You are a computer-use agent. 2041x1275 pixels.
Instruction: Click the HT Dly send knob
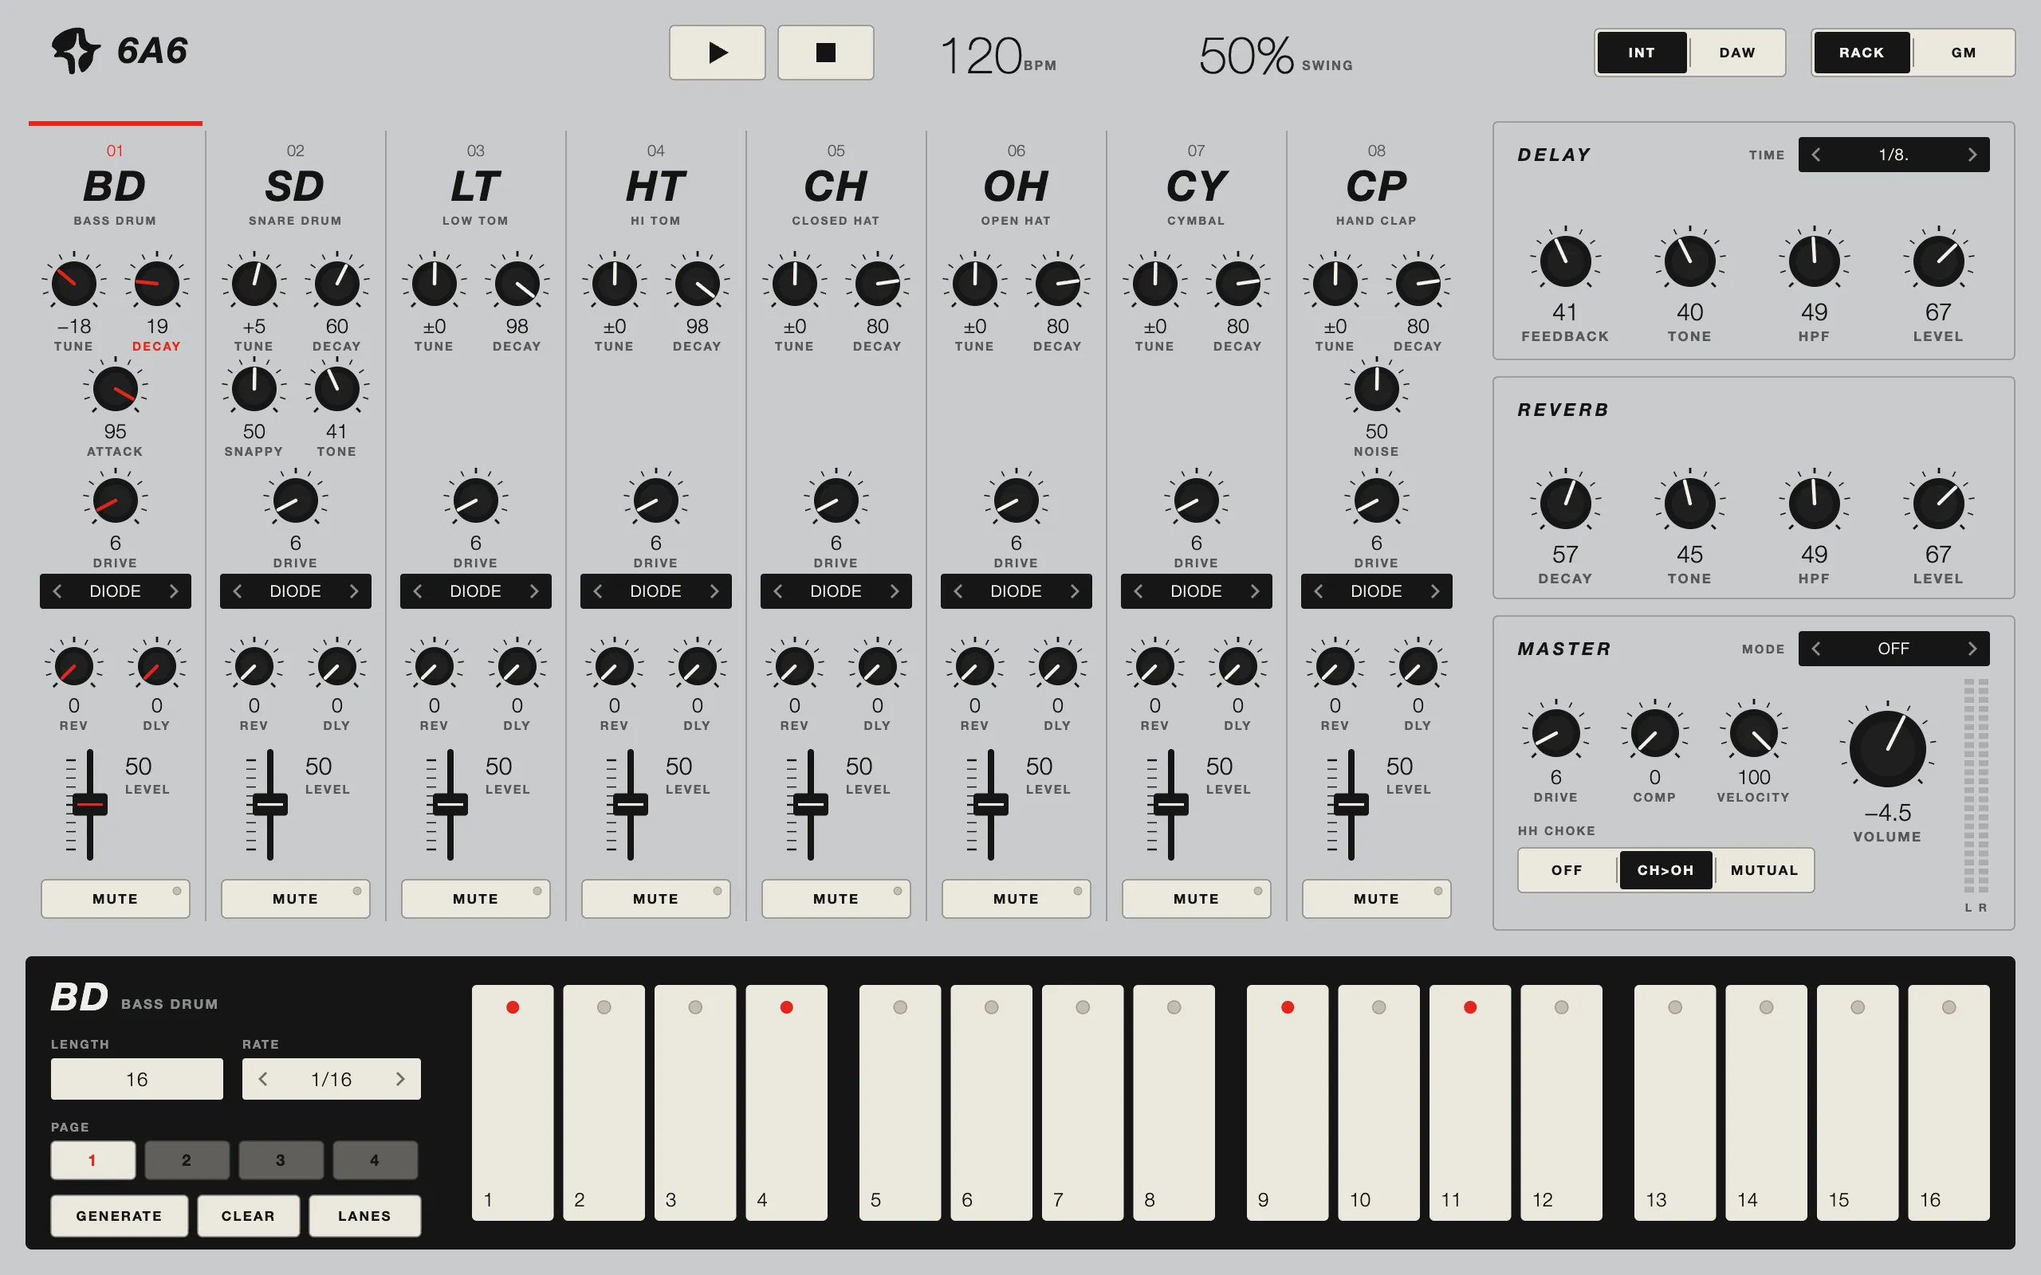[697, 666]
